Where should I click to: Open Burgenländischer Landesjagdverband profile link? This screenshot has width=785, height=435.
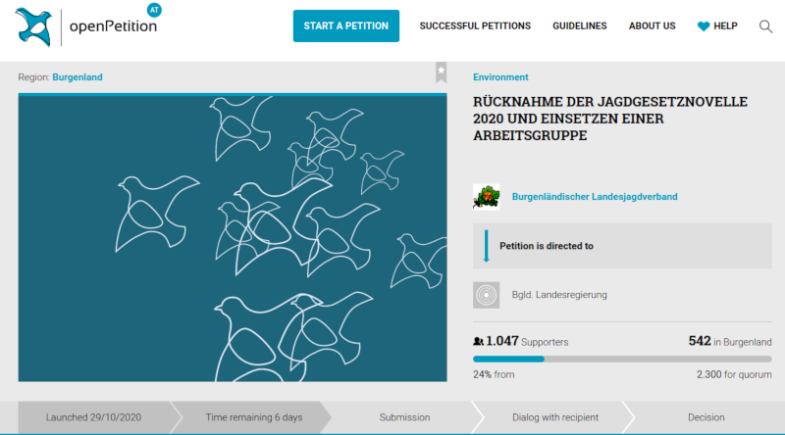tap(595, 197)
